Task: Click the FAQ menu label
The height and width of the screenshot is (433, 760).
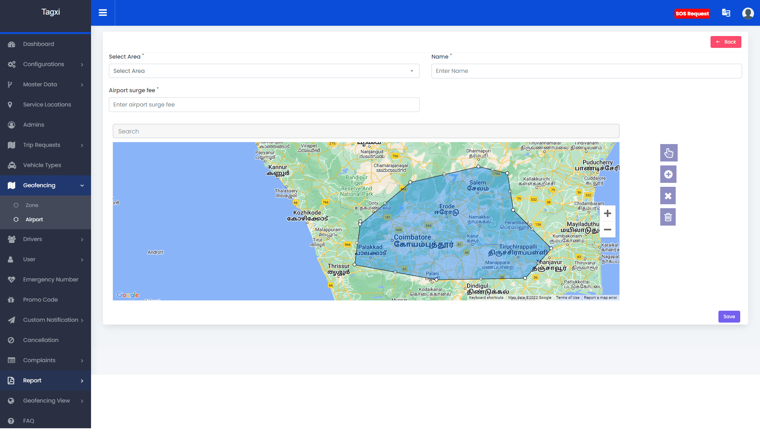Action: click(28, 421)
